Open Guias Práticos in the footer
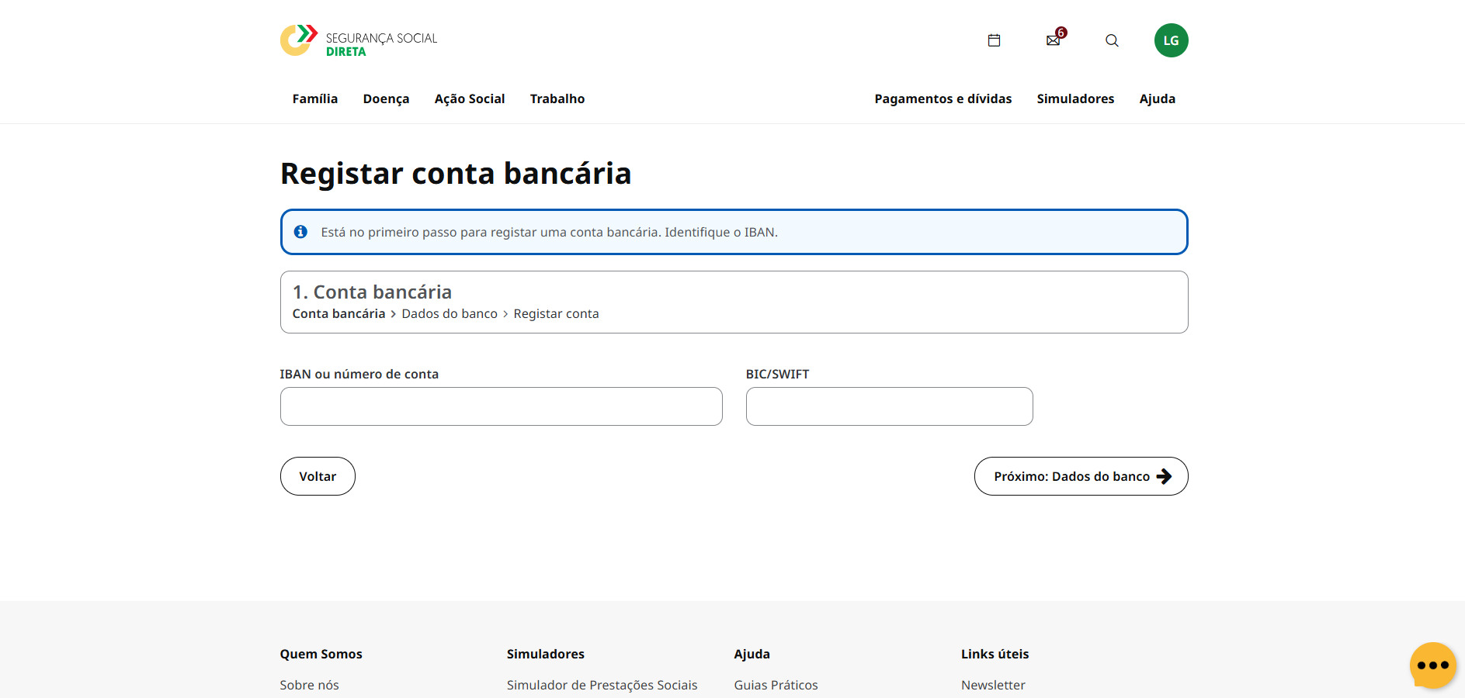Screen dimensions: 1465x698 point(776,685)
